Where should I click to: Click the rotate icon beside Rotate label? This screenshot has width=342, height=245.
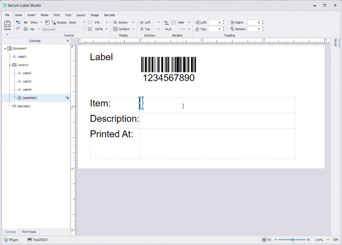(x=54, y=22)
